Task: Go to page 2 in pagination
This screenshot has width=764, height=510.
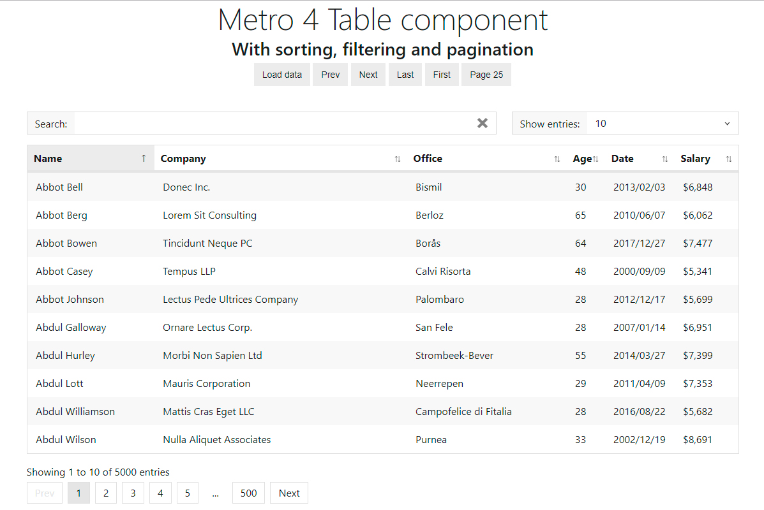Action: pos(106,493)
